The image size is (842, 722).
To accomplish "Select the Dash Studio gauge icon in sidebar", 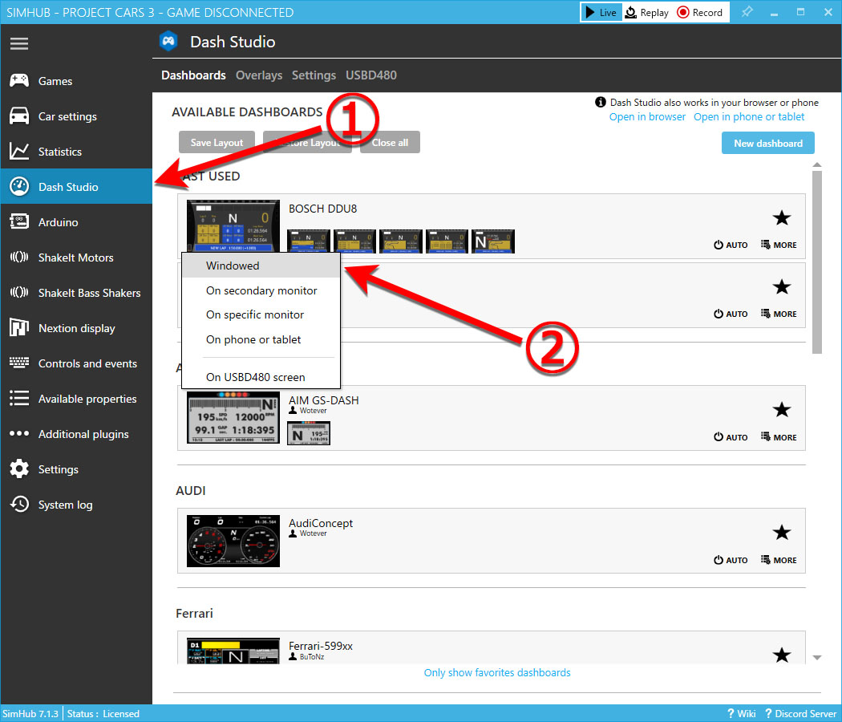I will (x=19, y=186).
